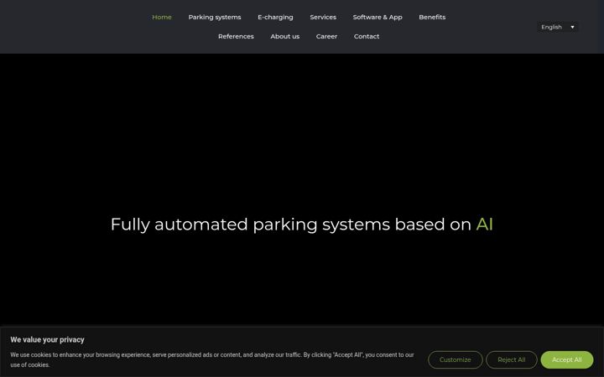
Task: Open Software & App page
Action: (x=377, y=17)
